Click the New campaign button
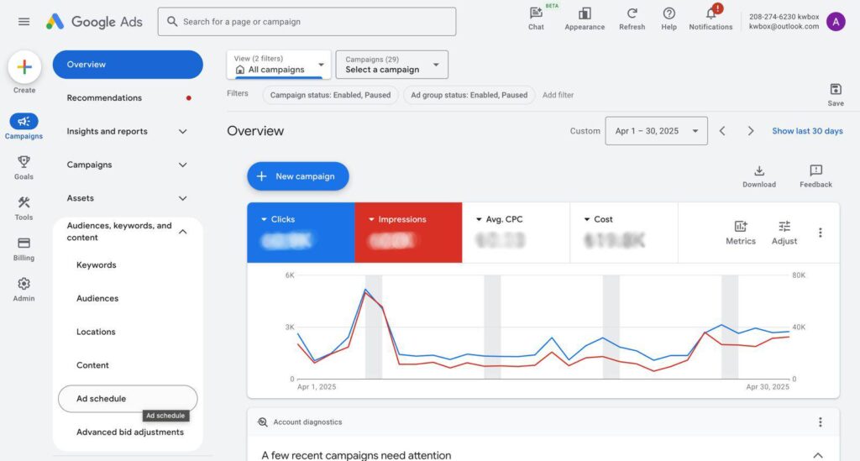Screen dimensions: 860x461 pos(298,176)
